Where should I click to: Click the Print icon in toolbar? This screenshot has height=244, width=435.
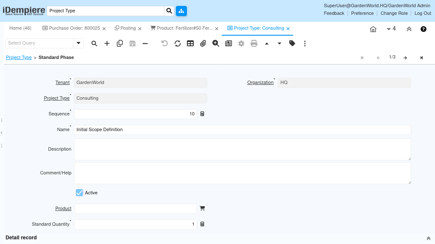[x=254, y=43]
